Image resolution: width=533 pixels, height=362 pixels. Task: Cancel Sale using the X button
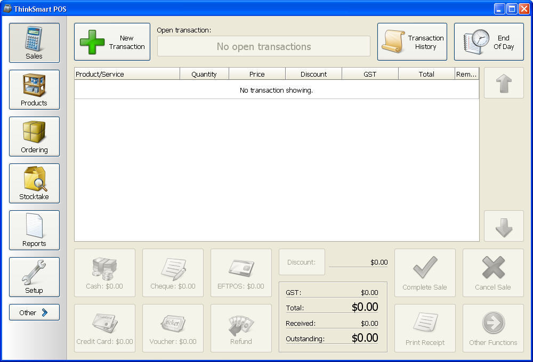click(x=492, y=273)
